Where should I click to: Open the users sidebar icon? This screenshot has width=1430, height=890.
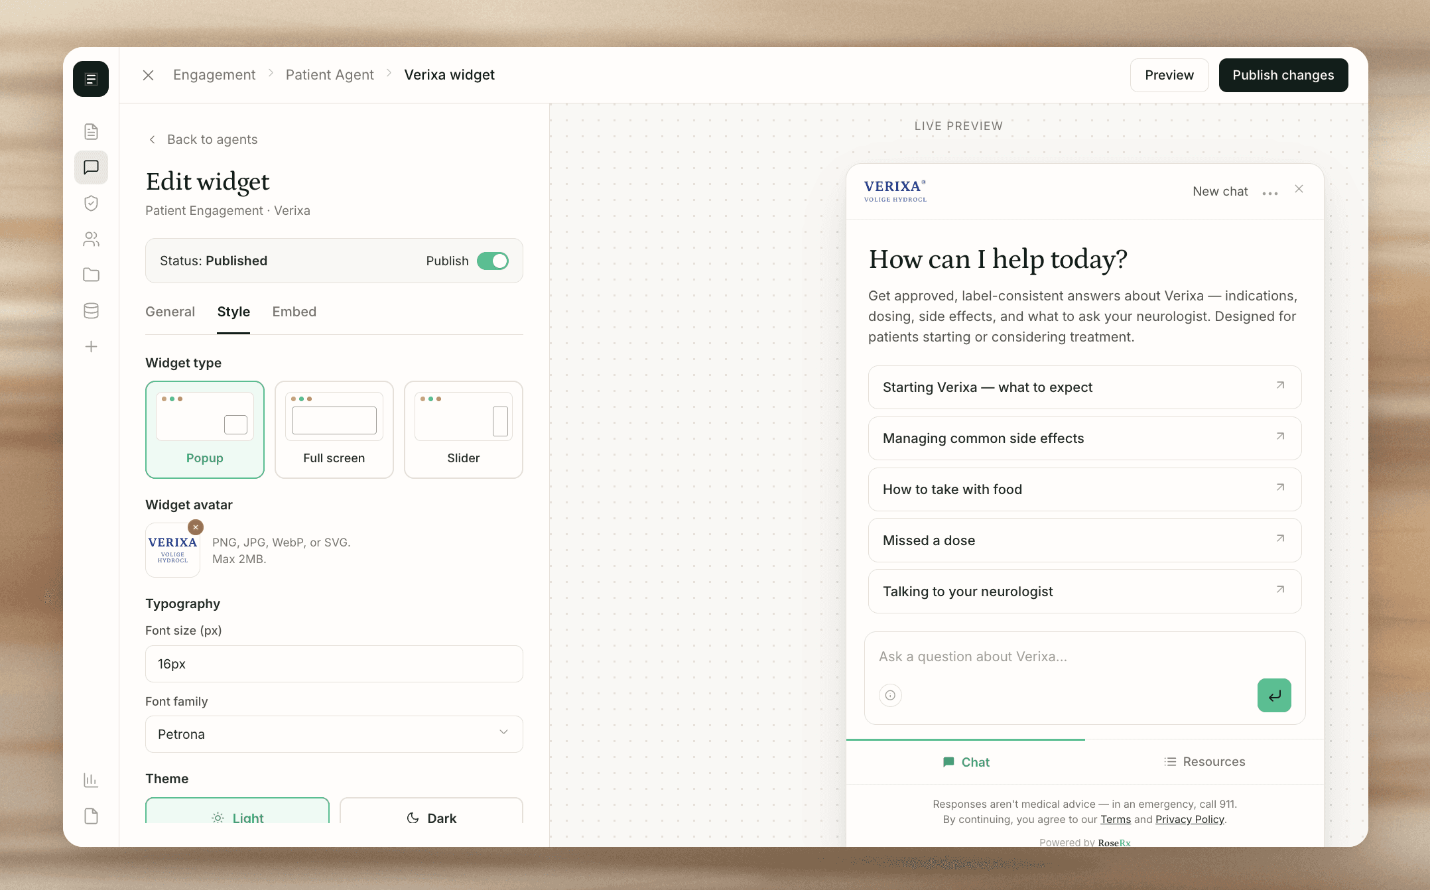(91, 239)
